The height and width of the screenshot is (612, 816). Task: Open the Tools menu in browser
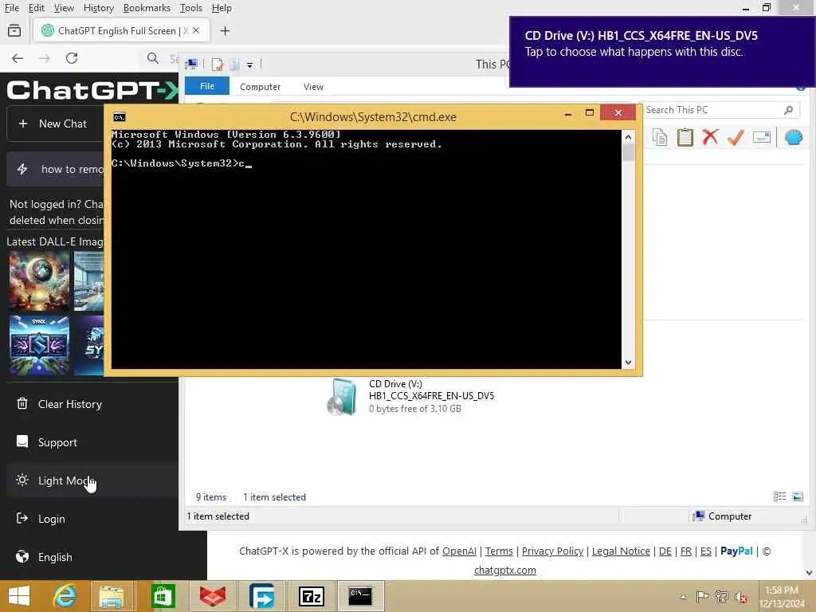[191, 8]
